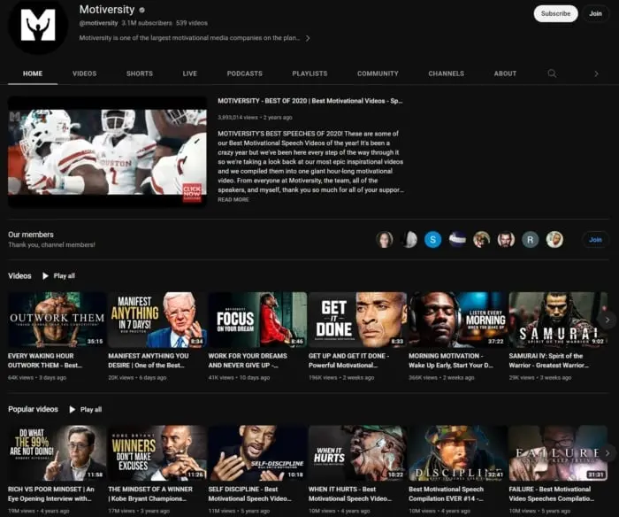Click READ MORE under the featured description

(233, 199)
